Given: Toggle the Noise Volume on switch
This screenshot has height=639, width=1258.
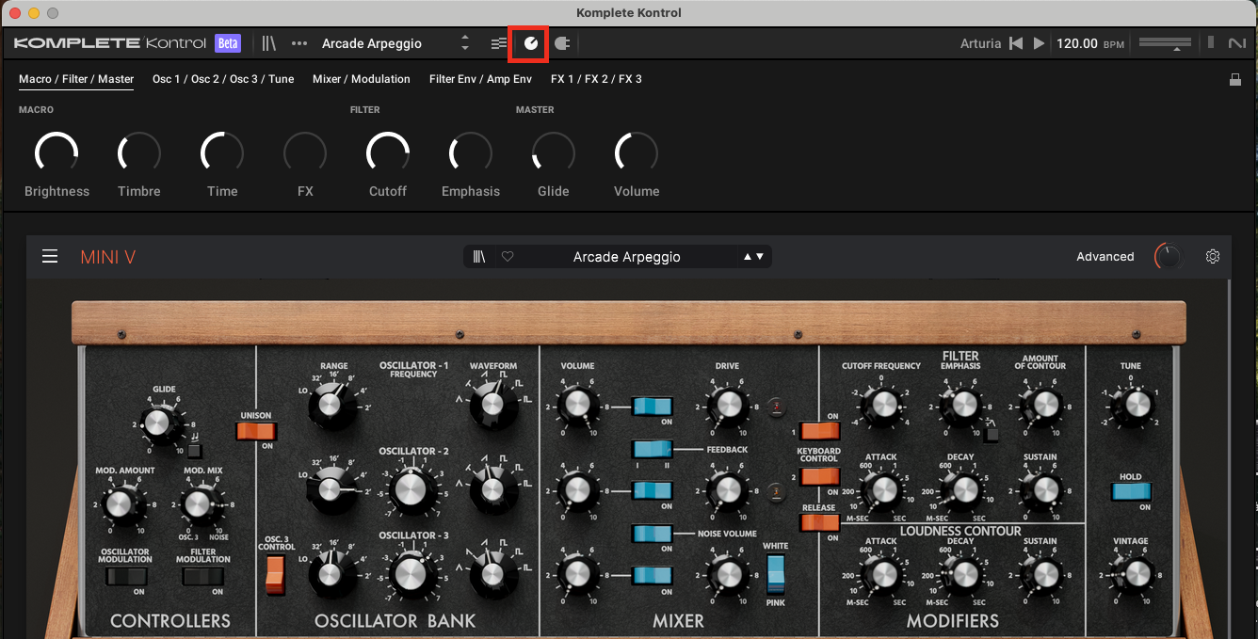Looking at the screenshot, I should 653,534.
